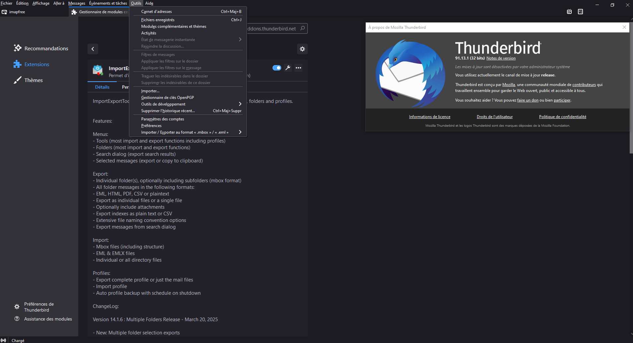Image resolution: width=633 pixels, height=343 pixels.
Task: Open the calendar icon in tab bar
Action: [569, 12]
